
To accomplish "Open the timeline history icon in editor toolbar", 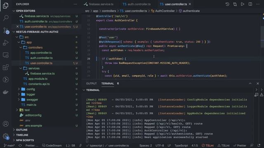I will coord(227,4).
